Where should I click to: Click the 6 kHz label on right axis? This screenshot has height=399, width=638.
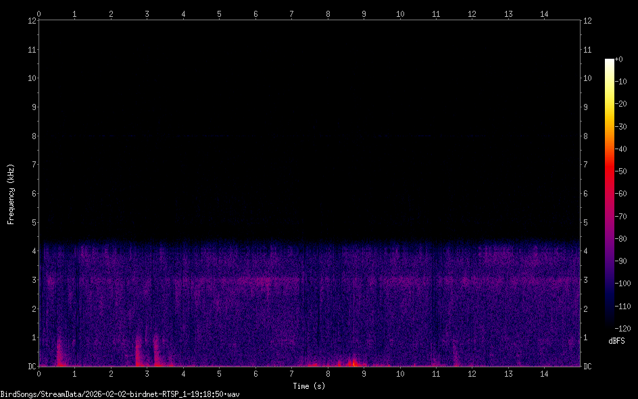(x=587, y=194)
